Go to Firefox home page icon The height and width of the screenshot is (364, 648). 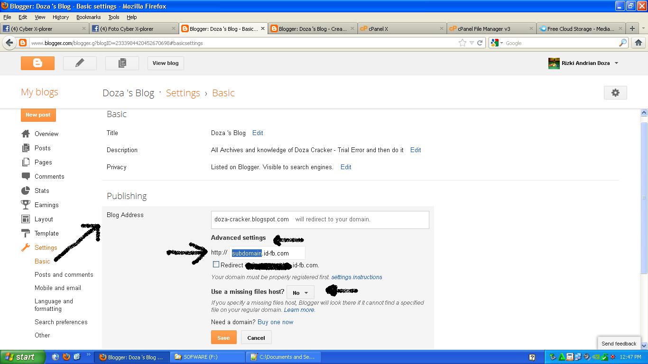(x=639, y=43)
